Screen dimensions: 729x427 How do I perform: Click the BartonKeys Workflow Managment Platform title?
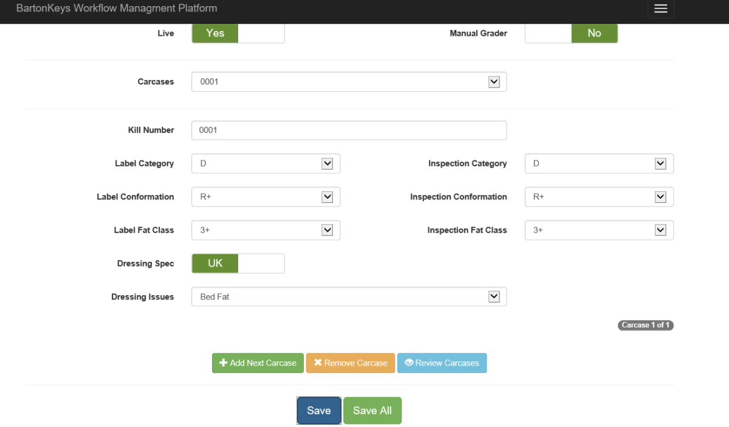point(117,9)
